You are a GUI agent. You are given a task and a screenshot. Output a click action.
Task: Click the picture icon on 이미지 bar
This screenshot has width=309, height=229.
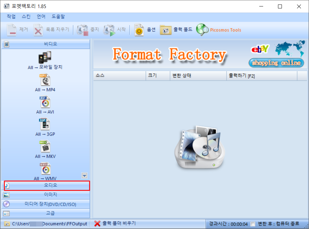(6, 195)
